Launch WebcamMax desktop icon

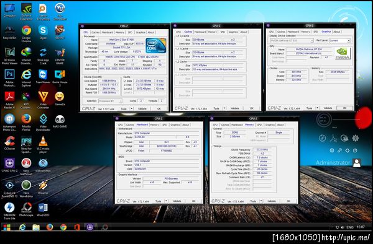click(43, 165)
